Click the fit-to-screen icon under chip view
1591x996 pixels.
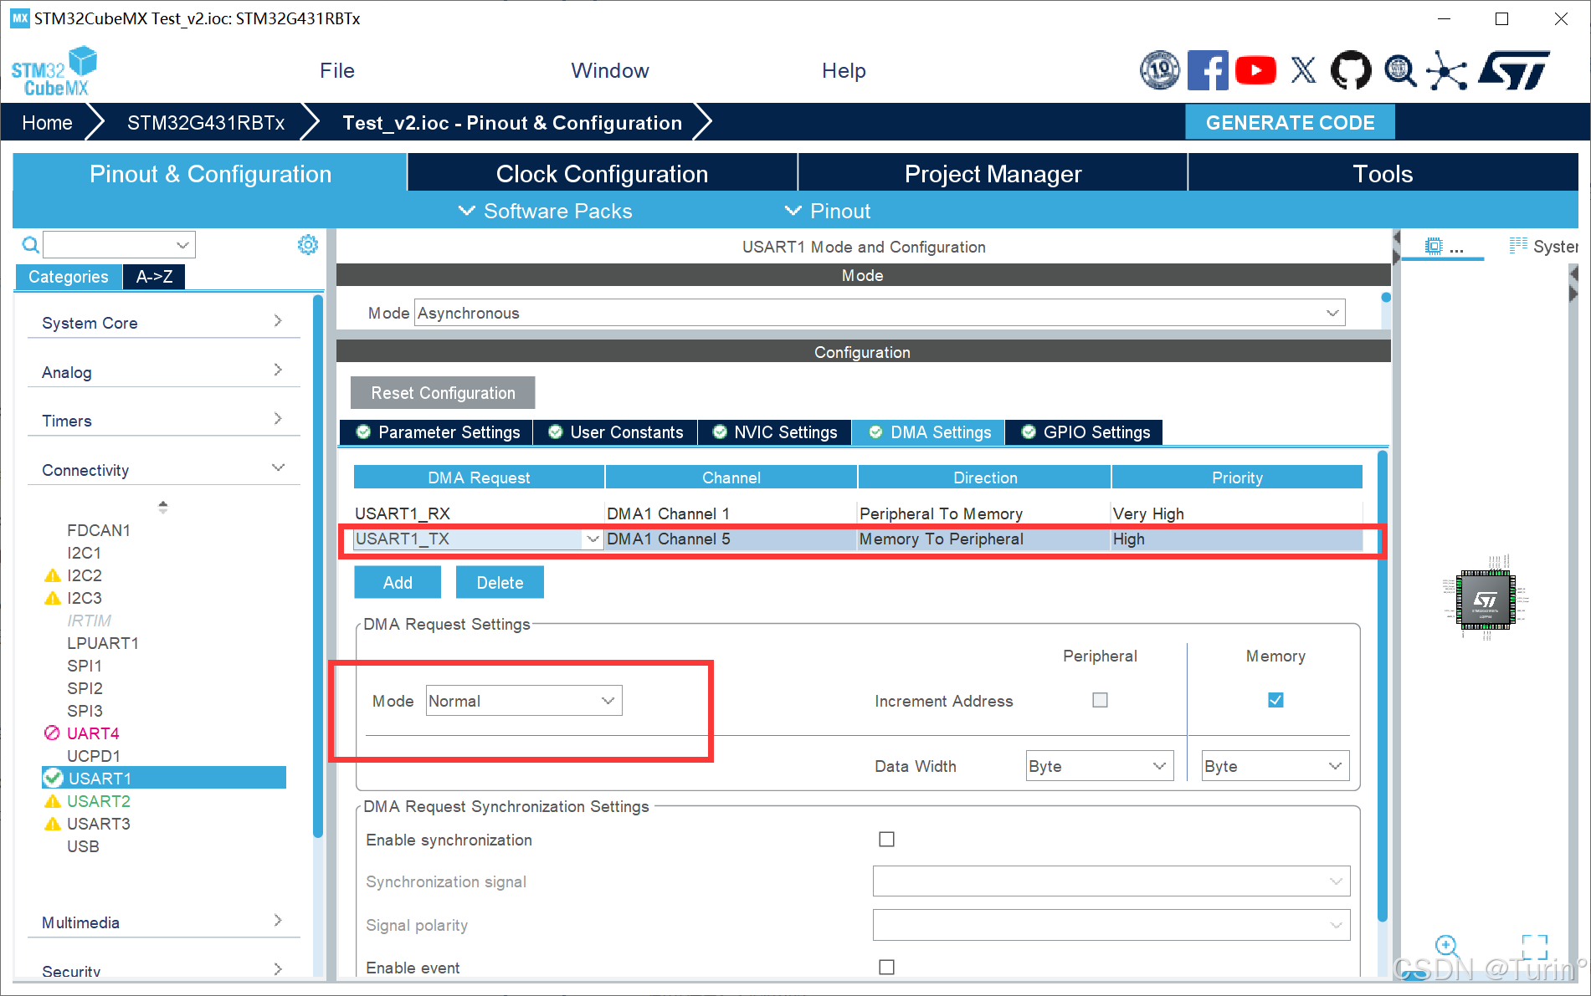click(1535, 947)
